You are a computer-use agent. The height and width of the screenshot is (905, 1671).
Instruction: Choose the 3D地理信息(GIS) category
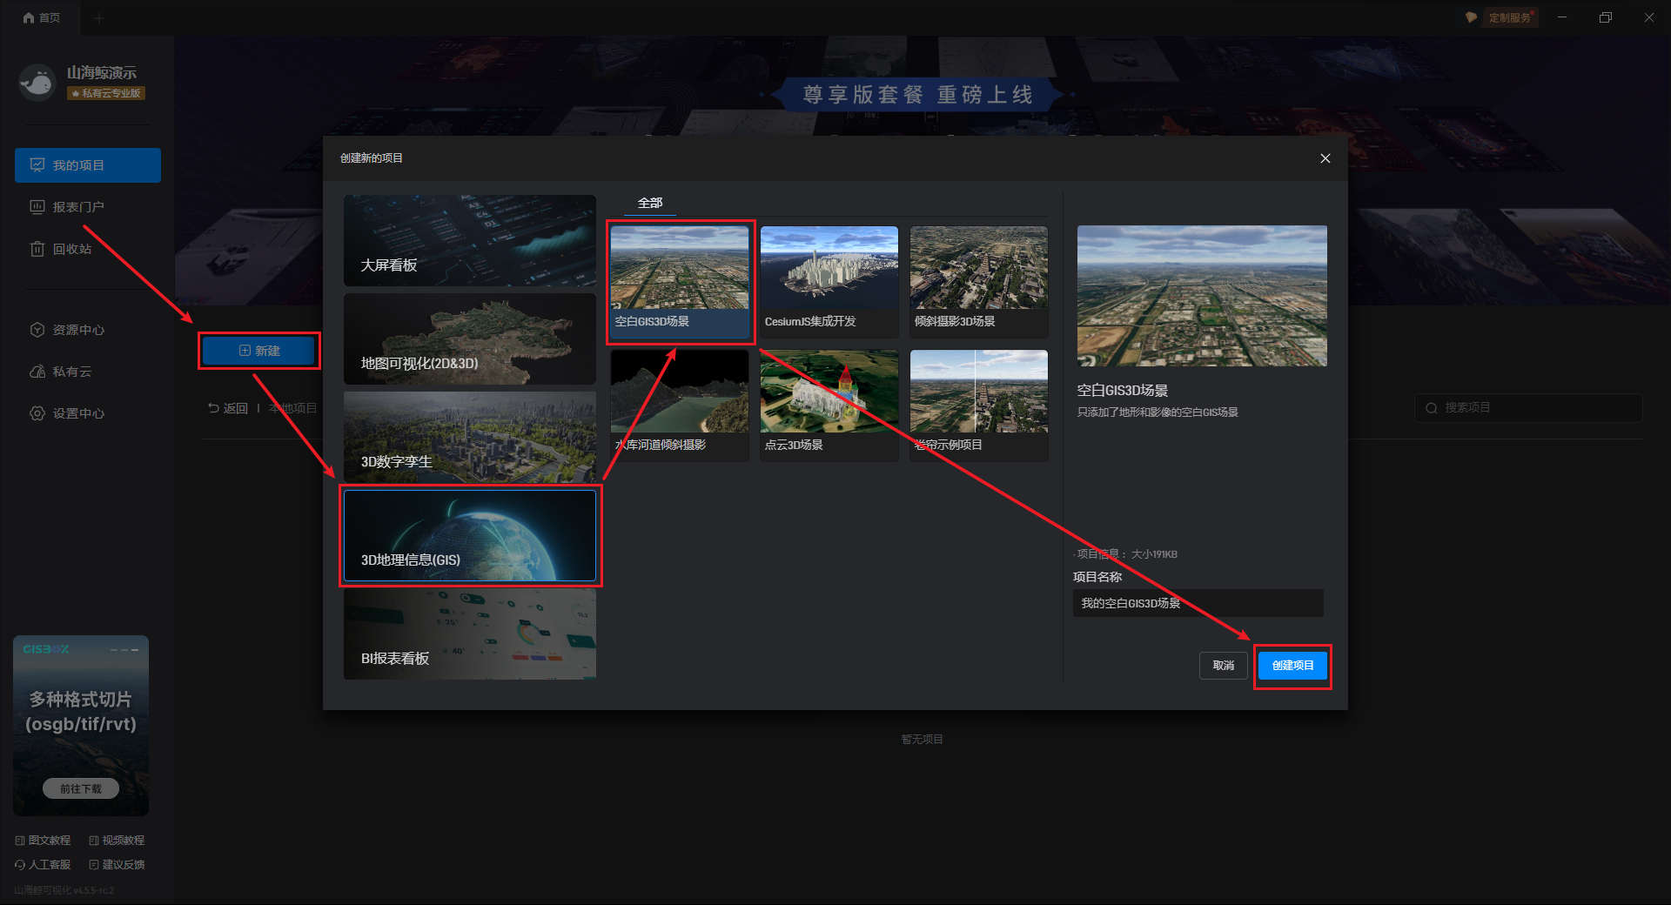click(470, 536)
